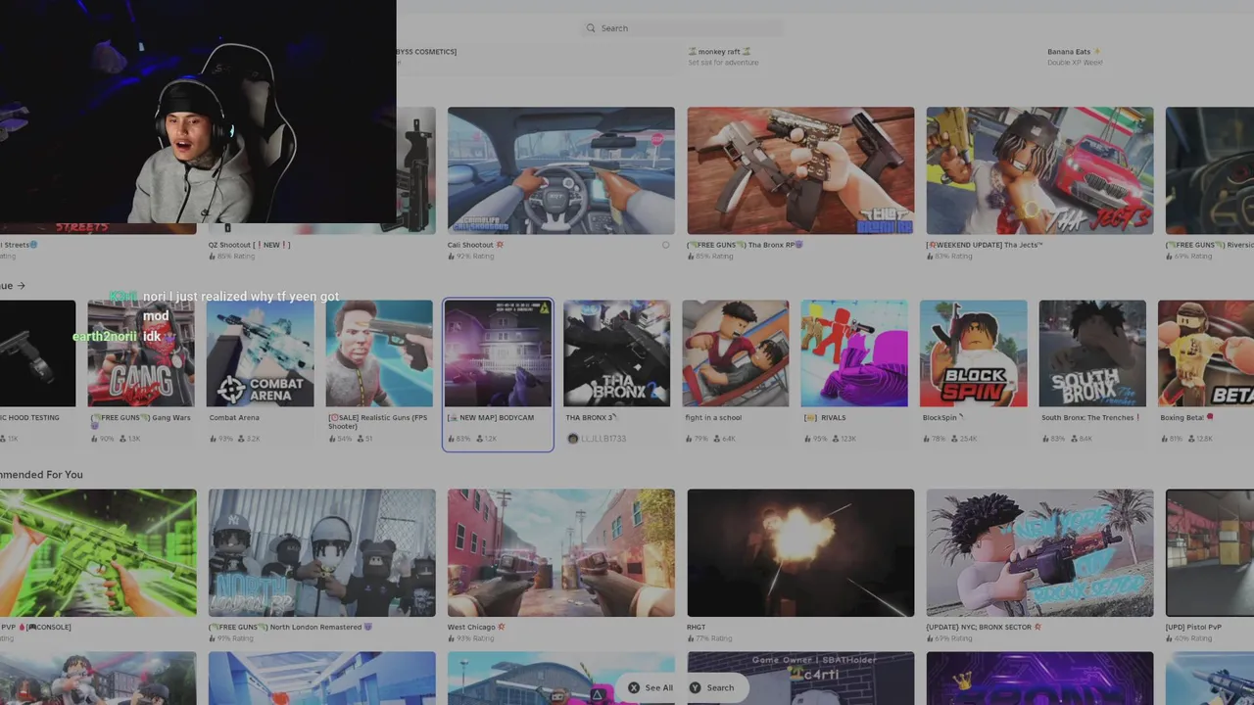The image size is (1254, 705).
Task: Open the UPD Pistol PvP thumbnail
Action: point(1210,553)
